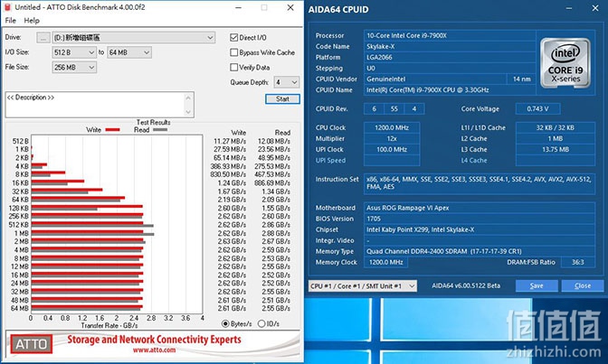
Task: Enable the Verify Data checkbox
Action: click(233, 68)
